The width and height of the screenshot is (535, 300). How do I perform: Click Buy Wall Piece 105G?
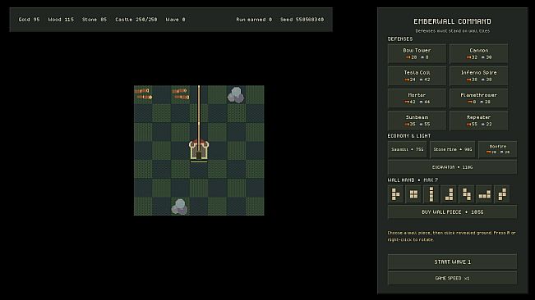coord(453,212)
